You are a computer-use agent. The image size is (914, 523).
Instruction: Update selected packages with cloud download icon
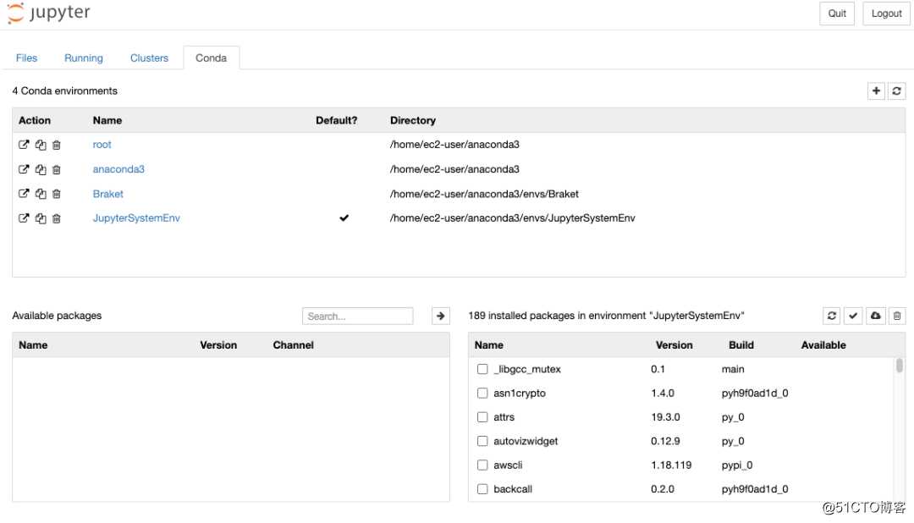point(876,316)
